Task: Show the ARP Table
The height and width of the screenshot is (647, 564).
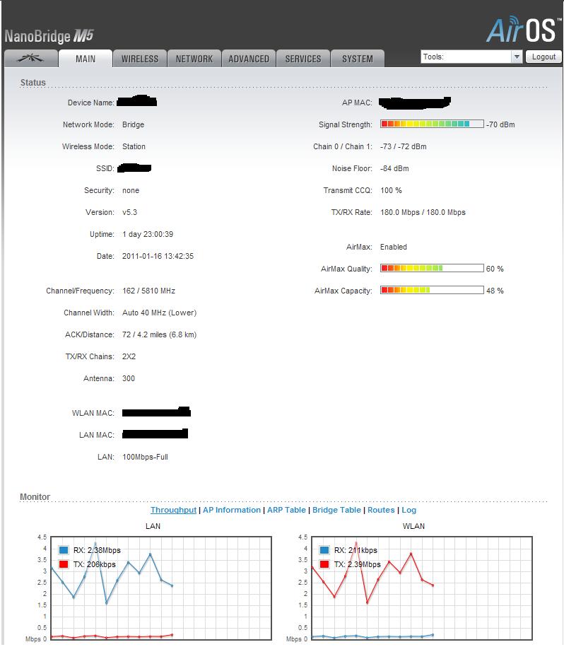Action: coord(286,510)
